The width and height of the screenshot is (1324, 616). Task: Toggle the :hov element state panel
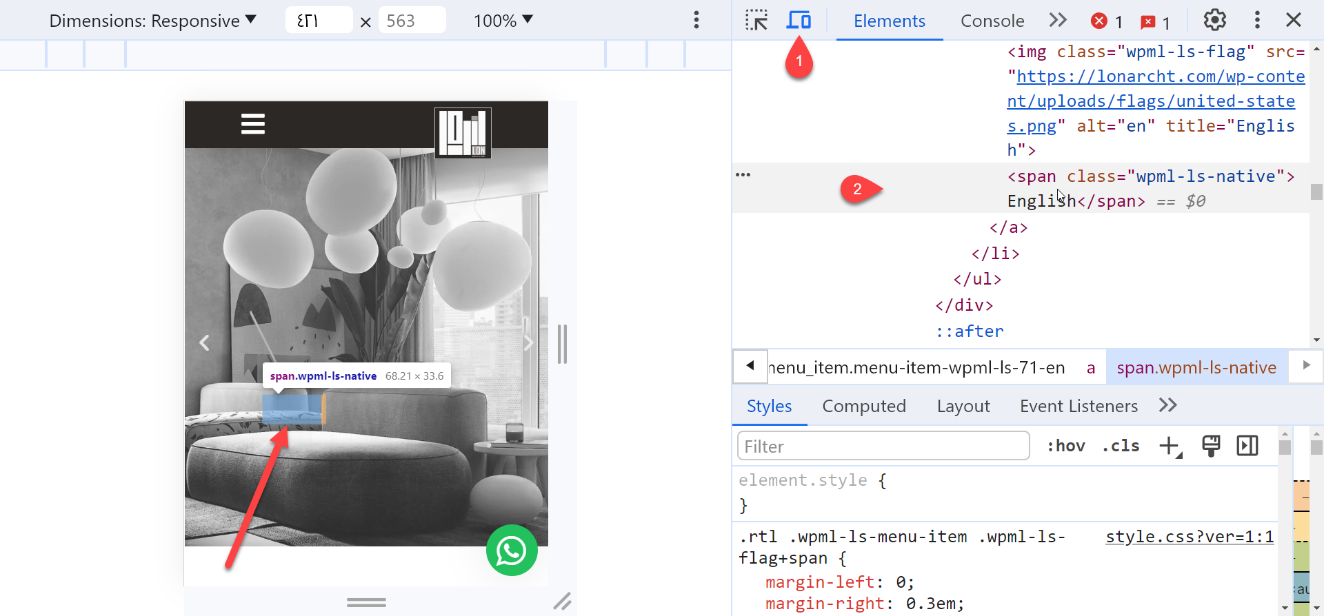[1065, 446]
